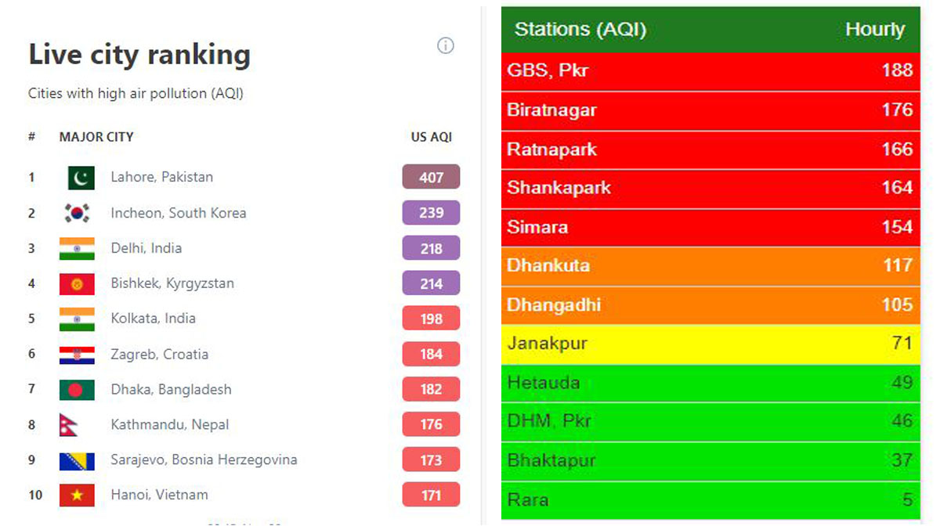
Task: Open the Lahore, Pakistan city link
Action: pos(161,177)
